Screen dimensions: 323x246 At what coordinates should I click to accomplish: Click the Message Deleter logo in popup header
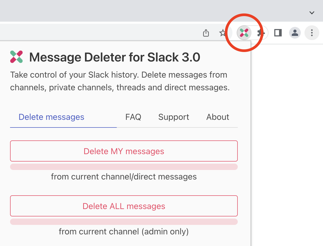tap(16, 57)
